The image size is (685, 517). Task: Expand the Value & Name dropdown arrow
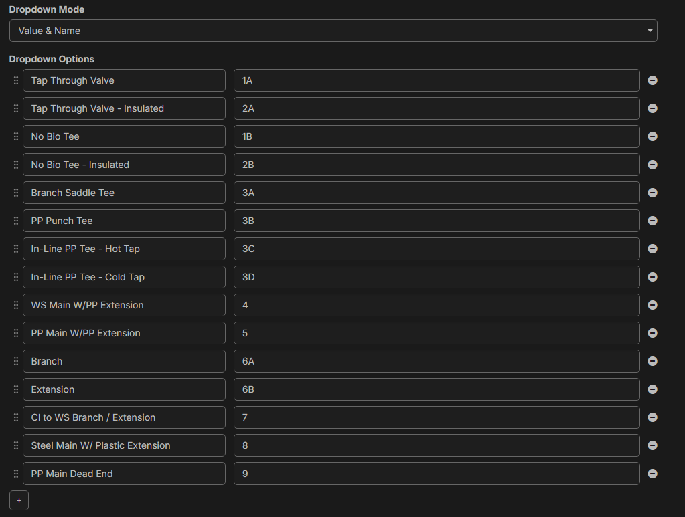click(x=650, y=31)
